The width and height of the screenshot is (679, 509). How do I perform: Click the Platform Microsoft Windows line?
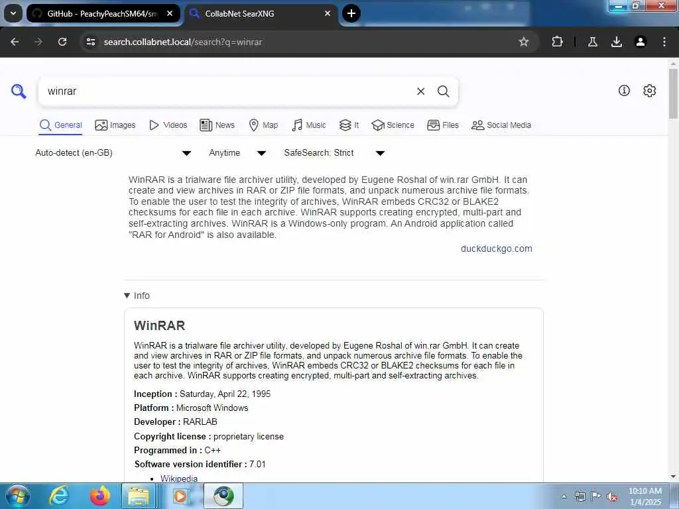[191, 408]
